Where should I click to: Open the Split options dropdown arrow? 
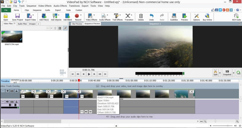click(x=220, y=73)
